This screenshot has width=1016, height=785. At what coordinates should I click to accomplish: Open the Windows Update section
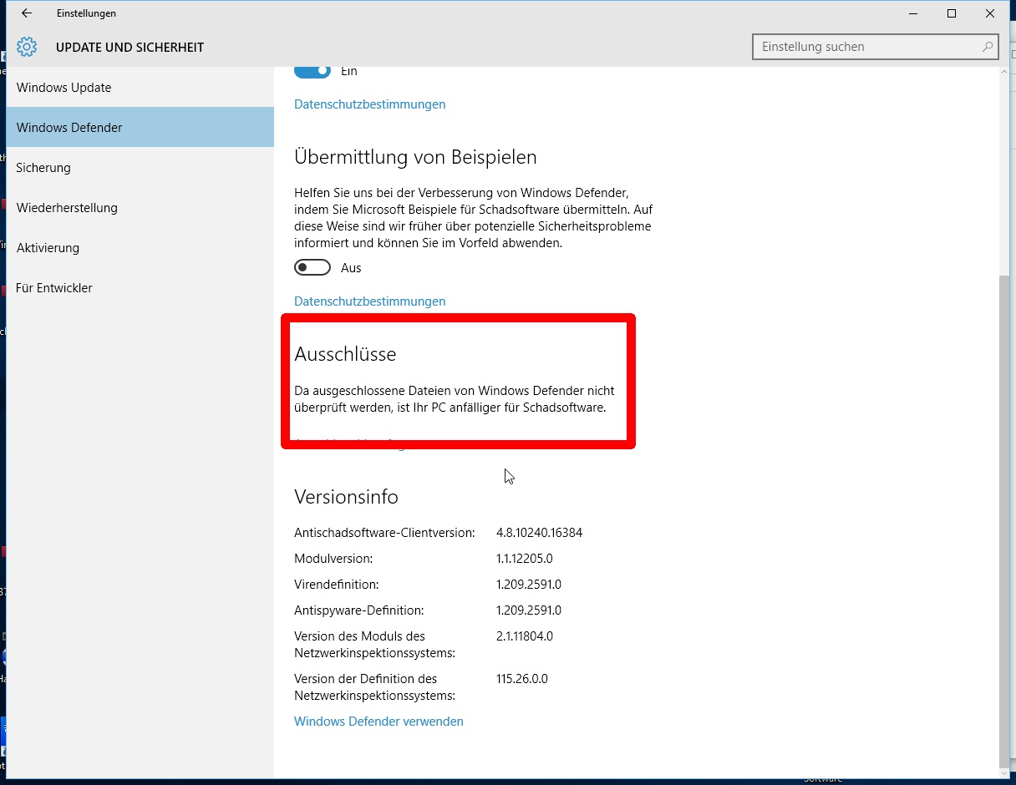pos(140,88)
